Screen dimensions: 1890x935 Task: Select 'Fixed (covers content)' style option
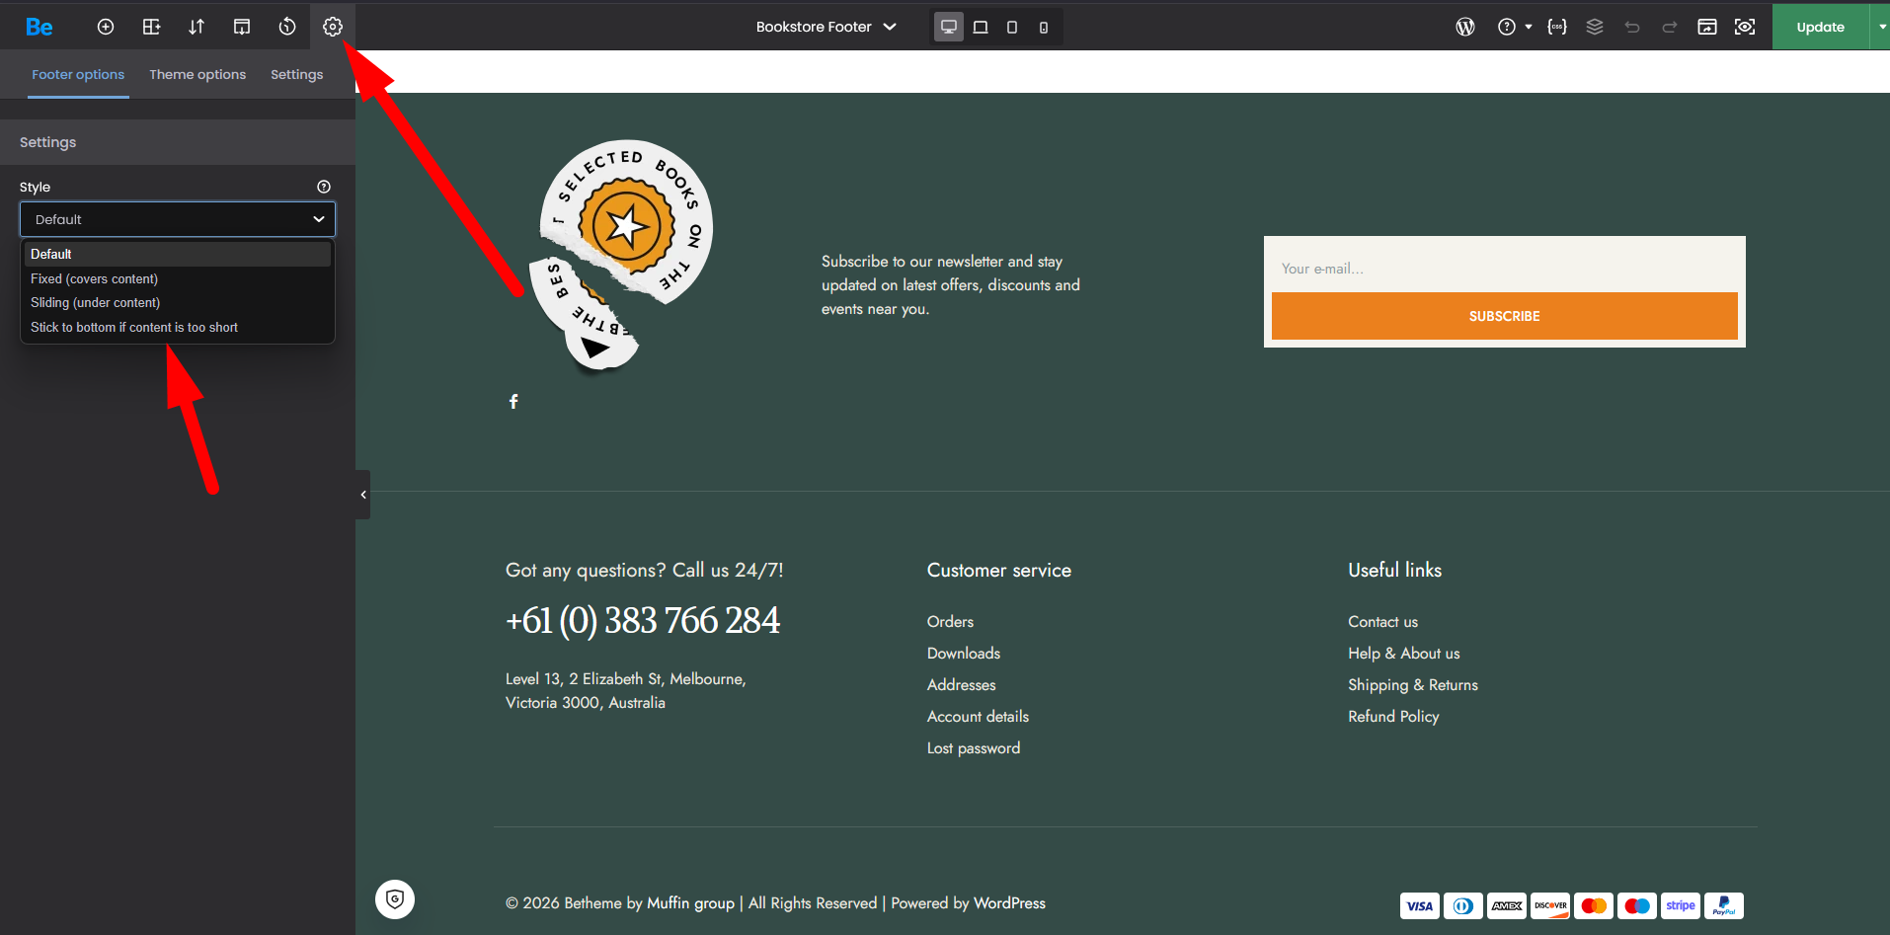pos(94,278)
